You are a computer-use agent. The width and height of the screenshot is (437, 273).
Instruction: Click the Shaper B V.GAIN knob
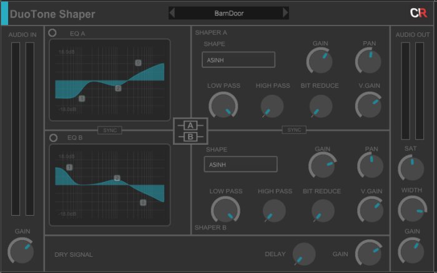[x=371, y=210]
